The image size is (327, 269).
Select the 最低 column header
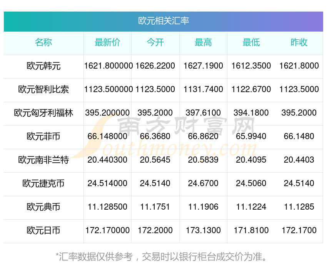251,42
